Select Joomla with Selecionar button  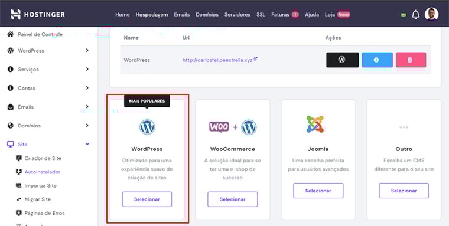(318, 191)
